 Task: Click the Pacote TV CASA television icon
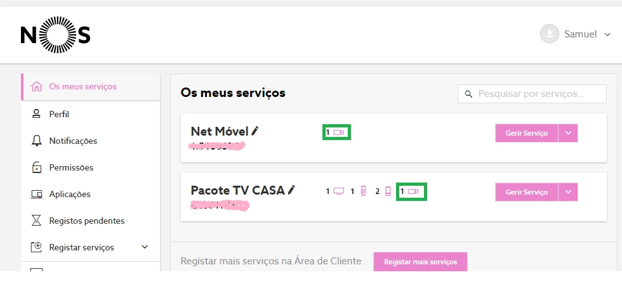(339, 191)
